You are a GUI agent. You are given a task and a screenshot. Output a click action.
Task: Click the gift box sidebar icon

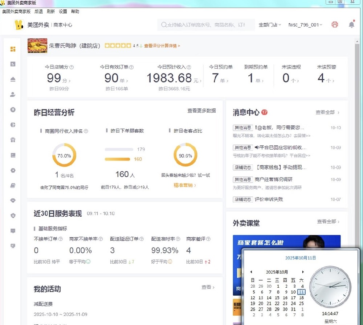tap(13, 140)
